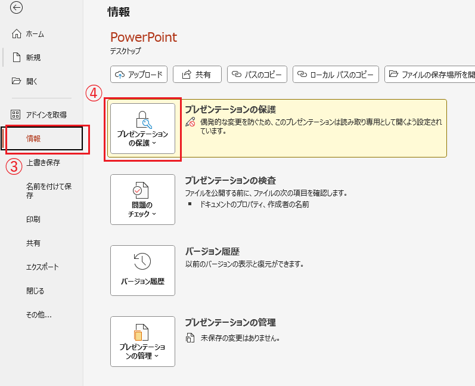
Task: Click the パスのコピー button
Action: click(x=257, y=75)
